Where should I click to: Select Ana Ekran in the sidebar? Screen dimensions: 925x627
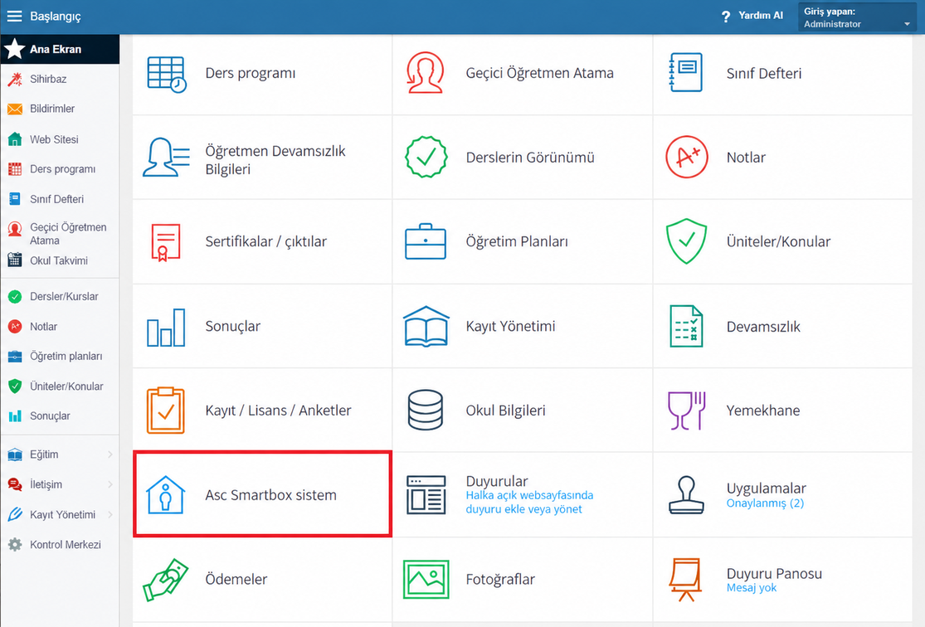click(x=60, y=49)
